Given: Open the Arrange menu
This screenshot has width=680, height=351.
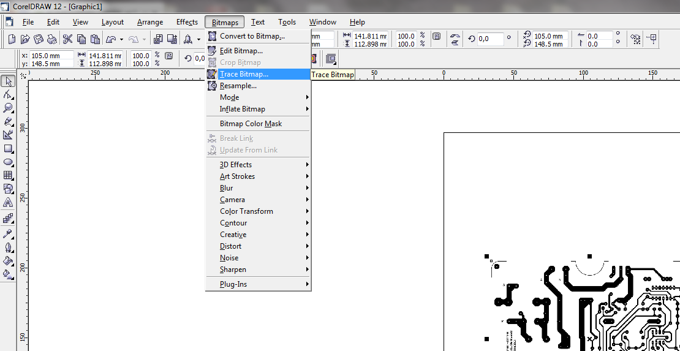Looking at the screenshot, I should [x=150, y=21].
